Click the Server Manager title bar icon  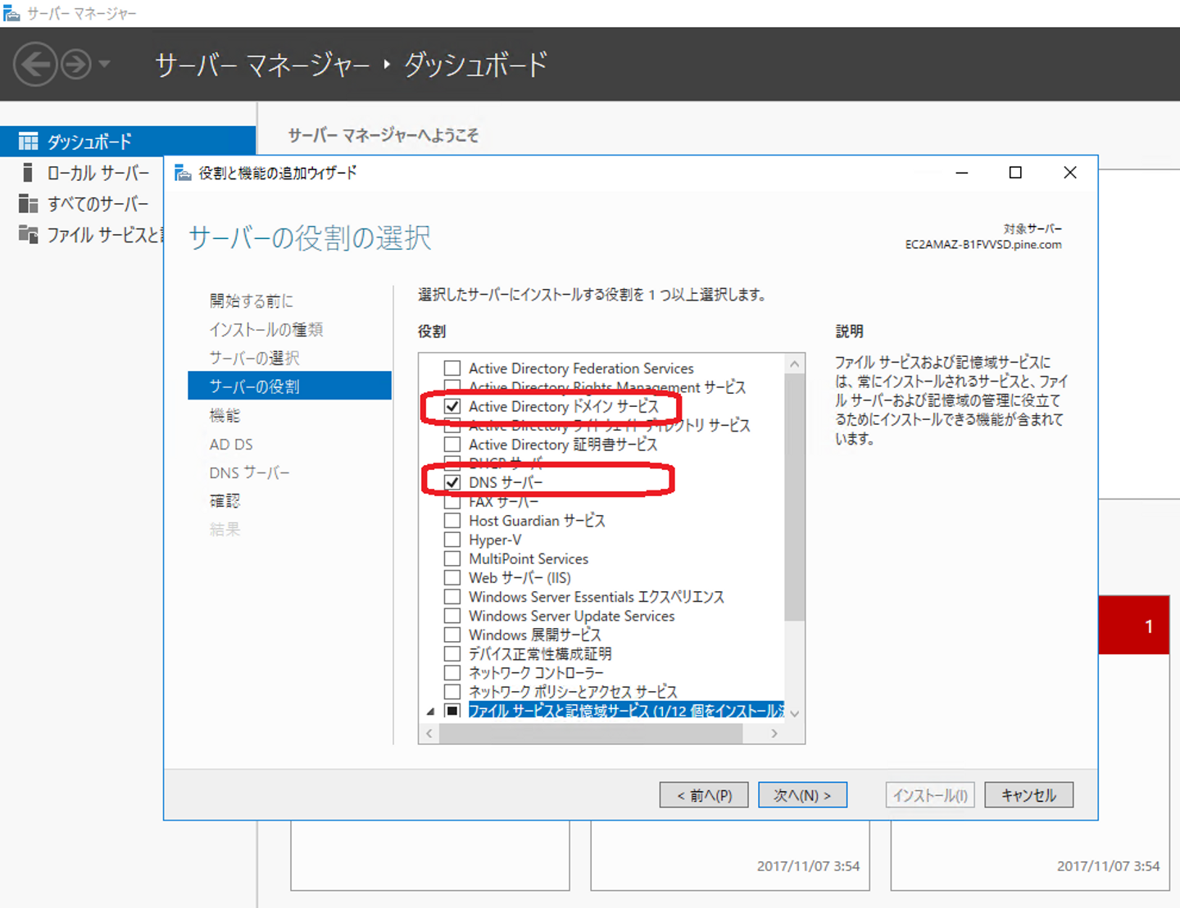pos(11,13)
